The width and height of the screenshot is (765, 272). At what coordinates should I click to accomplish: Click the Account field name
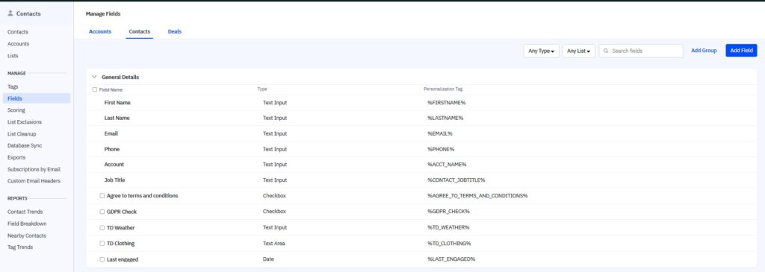click(114, 165)
